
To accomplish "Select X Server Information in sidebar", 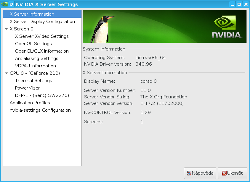I will pos(32,14).
